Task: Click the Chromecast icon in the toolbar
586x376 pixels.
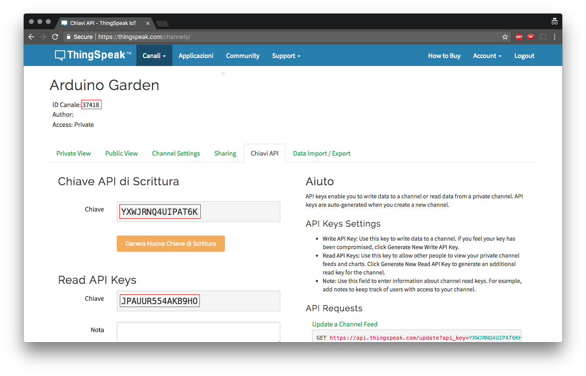Action: pyautogui.click(x=543, y=37)
